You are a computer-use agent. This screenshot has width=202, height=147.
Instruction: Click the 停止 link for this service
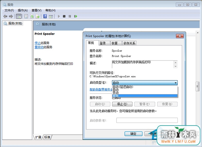[37, 43]
